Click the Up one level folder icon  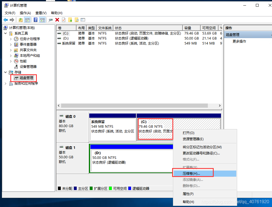click(21, 20)
